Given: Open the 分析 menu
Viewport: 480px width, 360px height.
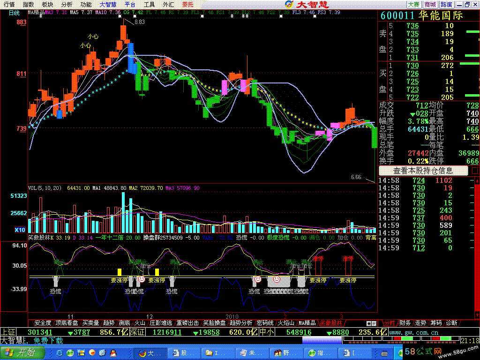Looking at the screenshot, I should (67, 5).
